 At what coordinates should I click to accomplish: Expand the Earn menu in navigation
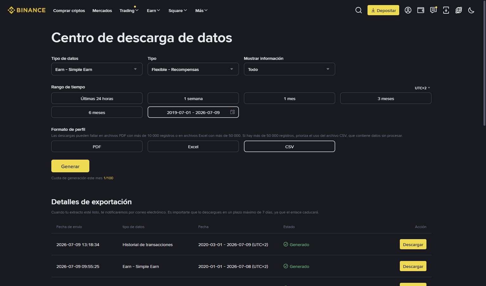pos(154,10)
